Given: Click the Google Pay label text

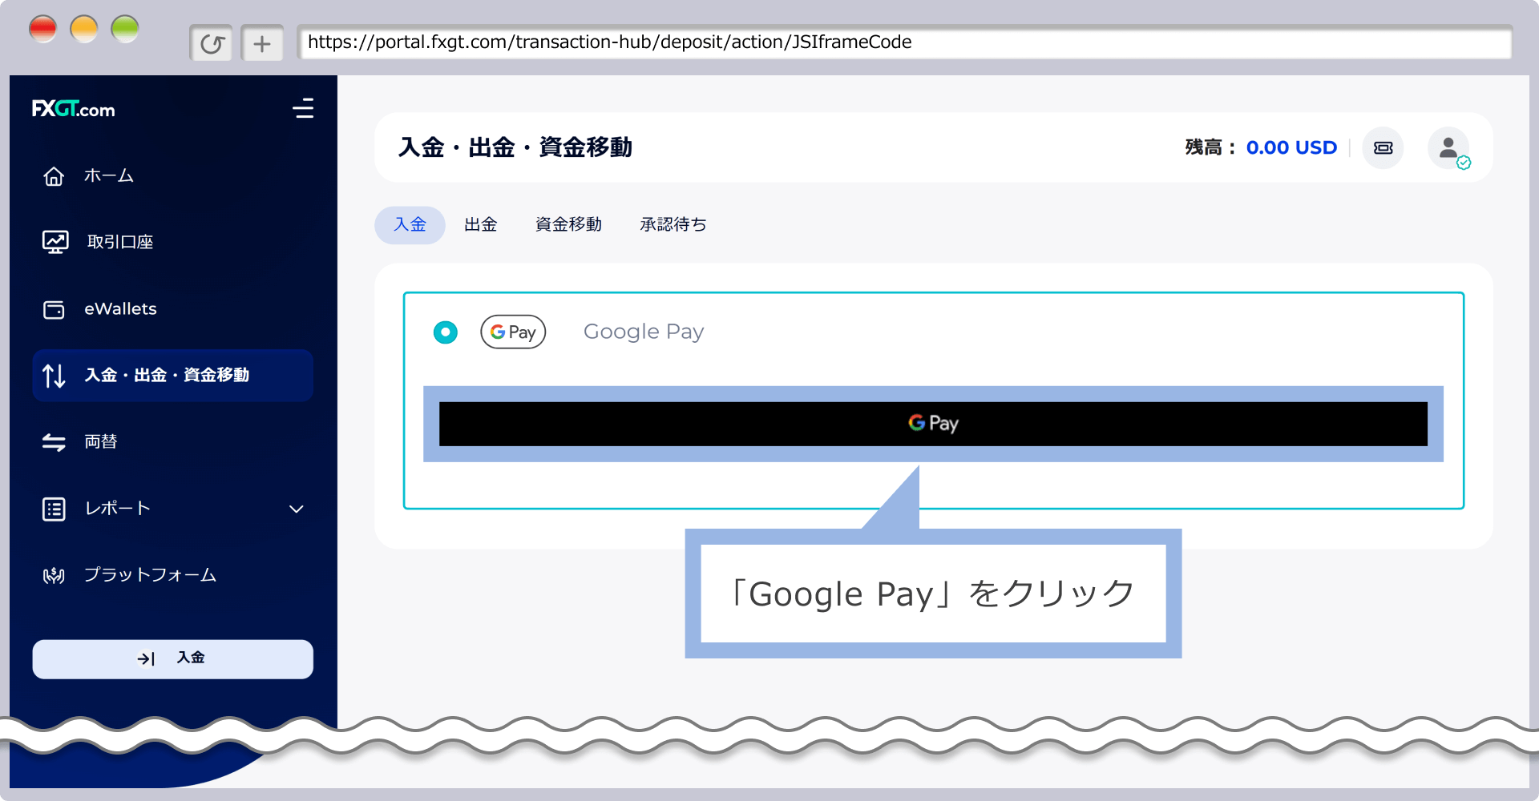Looking at the screenshot, I should click(644, 332).
